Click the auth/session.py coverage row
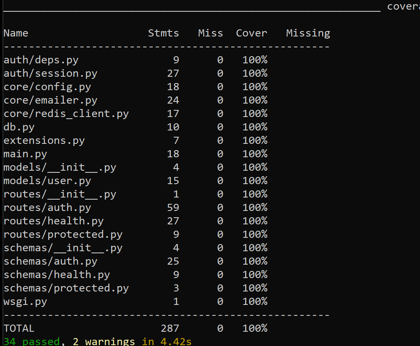The height and width of the screenshot is (346, 420). (50, 73)
